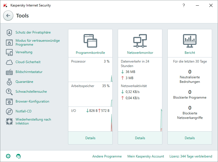Click 'Für die letzten 30 Tage' text

(190, 61)
